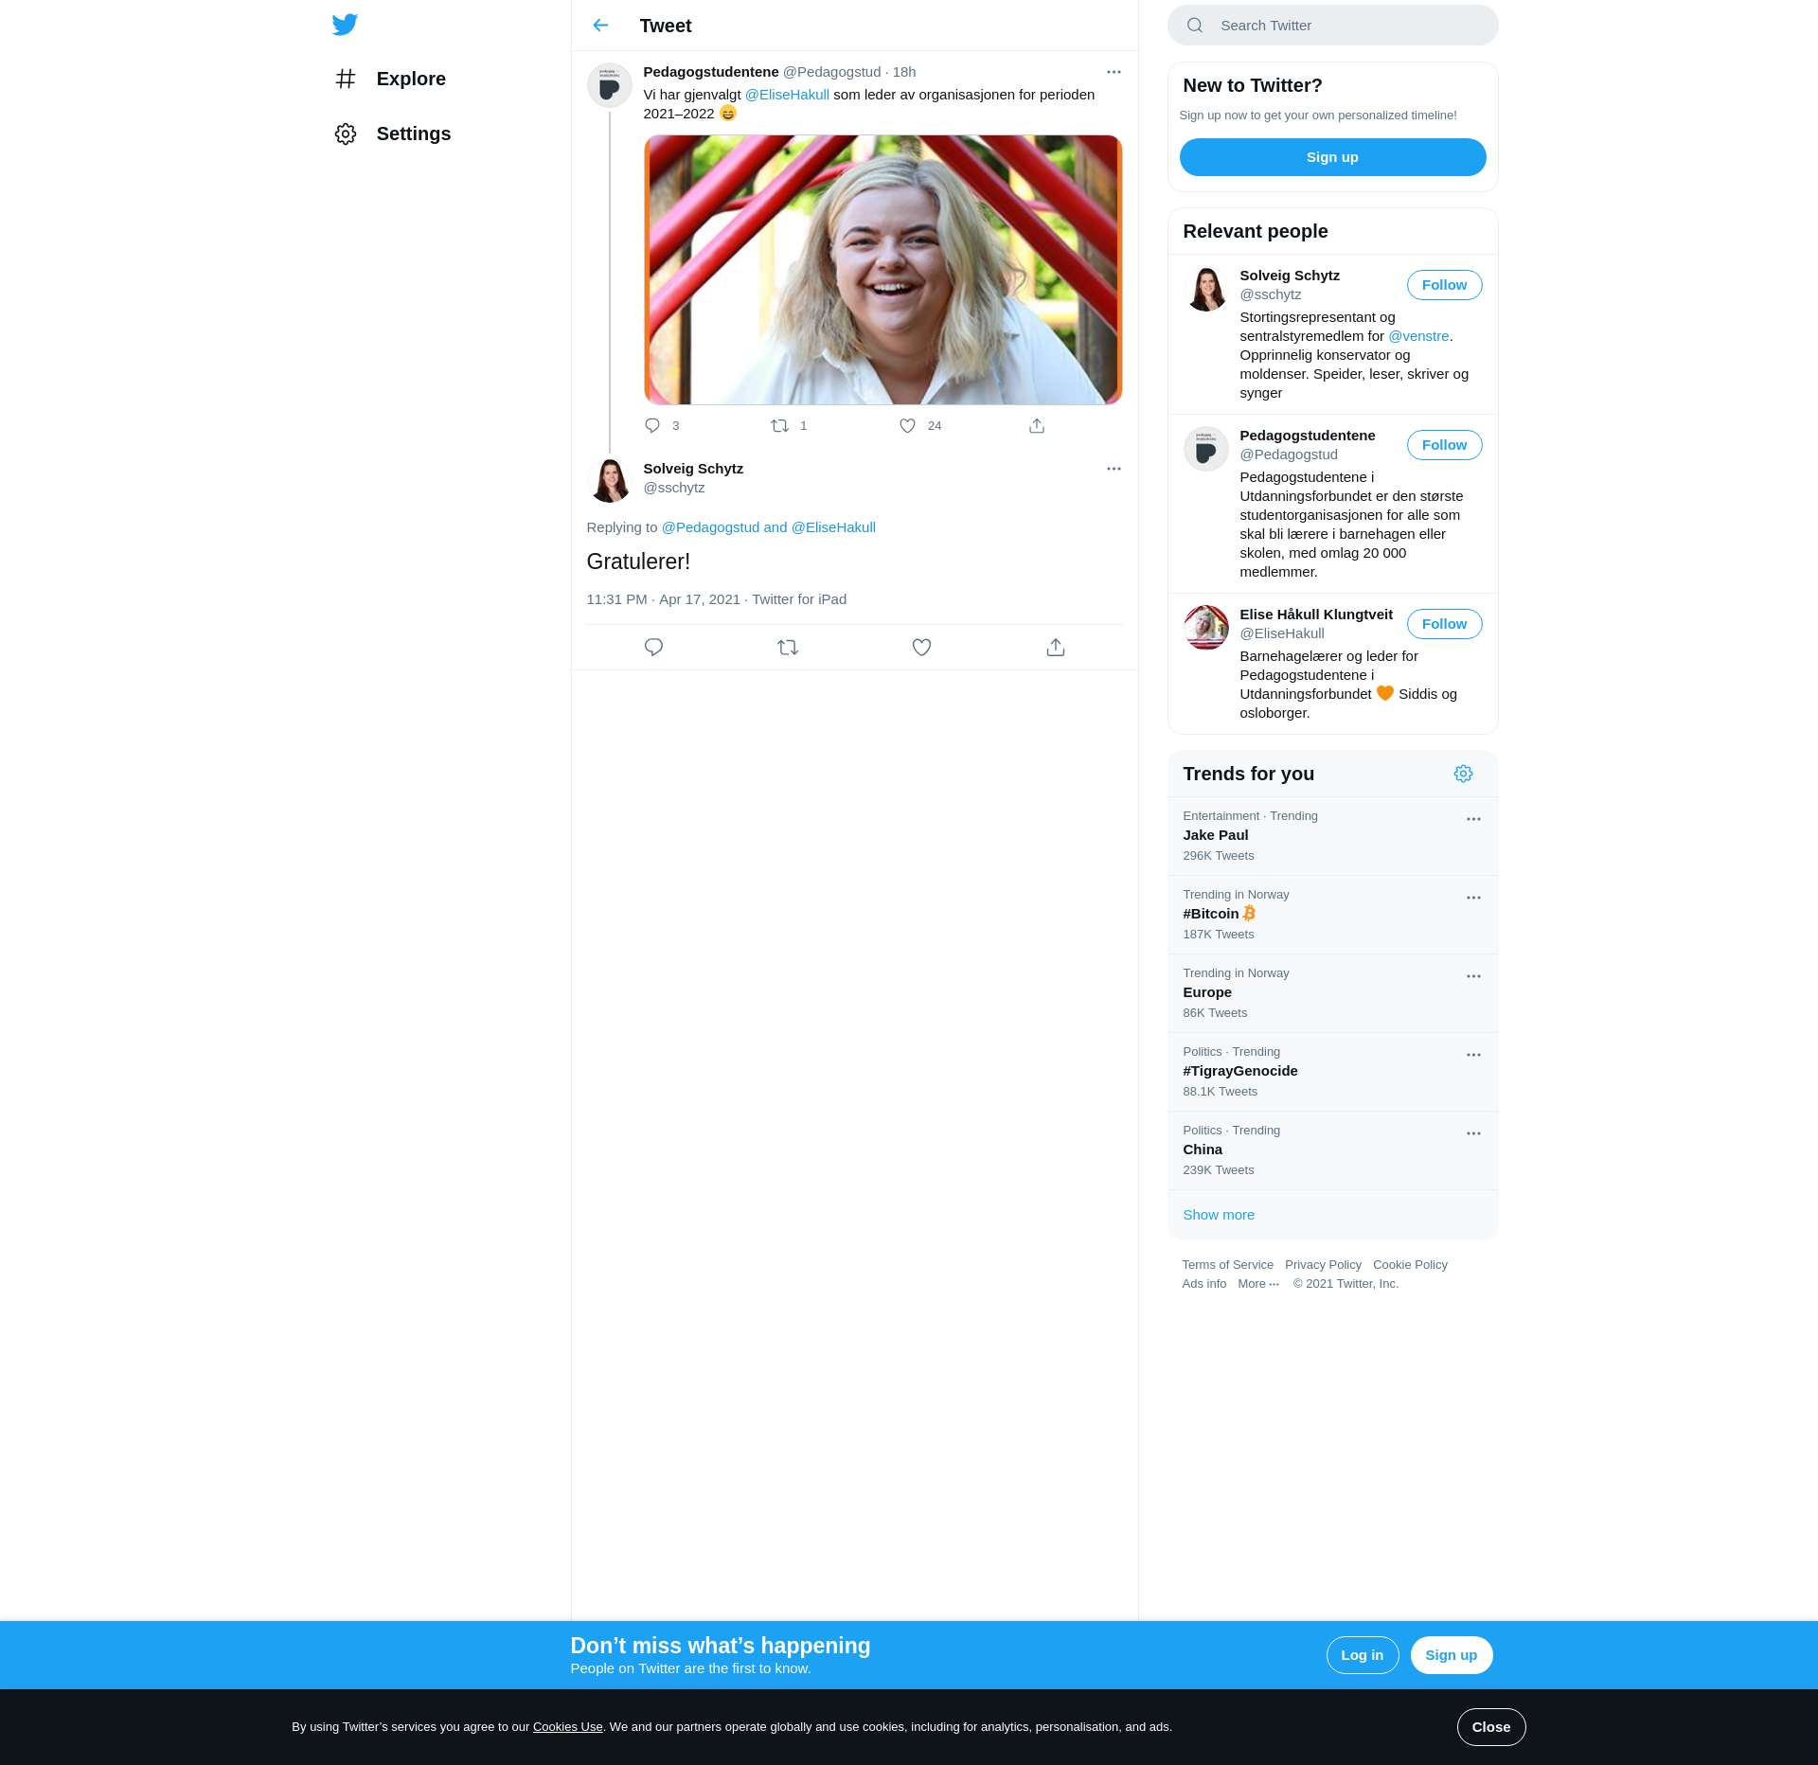This screenshot has width=1818, height=1765.
Task: Expand the More footer menu
Action: point(1258,1284)
